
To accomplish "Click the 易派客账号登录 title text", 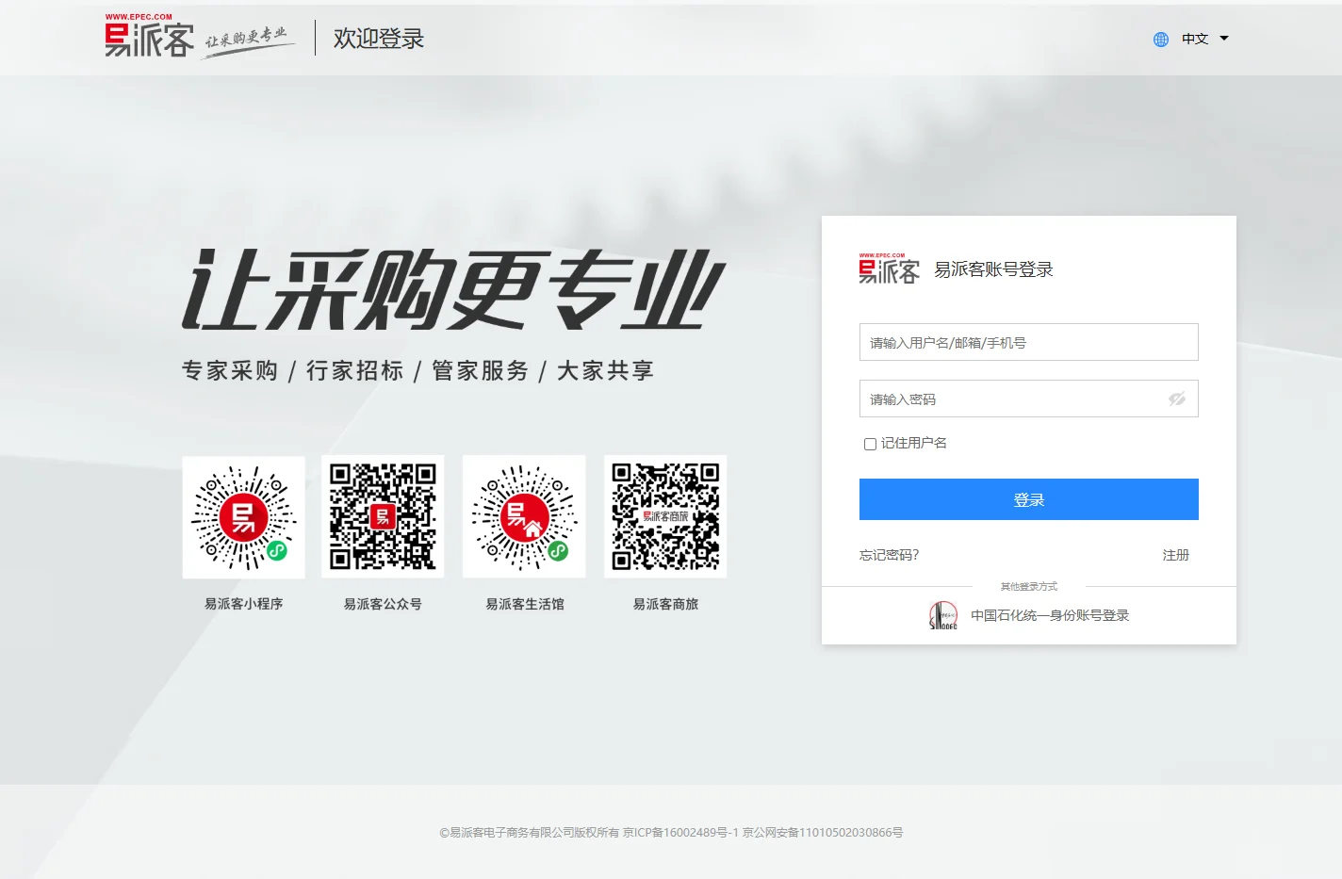I will point(993,269).
